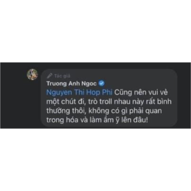Open Truong Anh Ngoc's profile name
191x191 pixels.
tap(72, 84)
